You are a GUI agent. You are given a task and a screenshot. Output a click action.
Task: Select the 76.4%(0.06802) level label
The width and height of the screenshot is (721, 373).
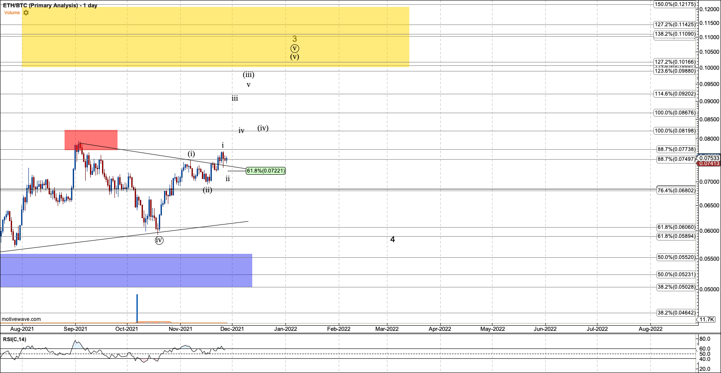coord(676,191)
